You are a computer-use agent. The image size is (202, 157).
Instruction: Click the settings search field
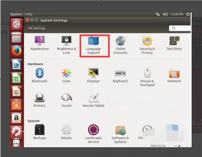pyautogui.click(x=180, y=28)
